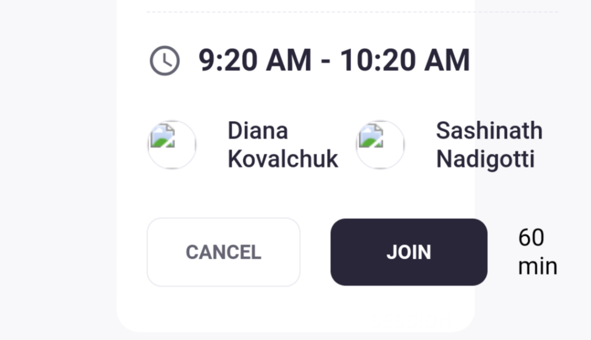The width and height of the screenshot is (591, 340).
Task: Click the min label under 60
Action: click(537, 267)
